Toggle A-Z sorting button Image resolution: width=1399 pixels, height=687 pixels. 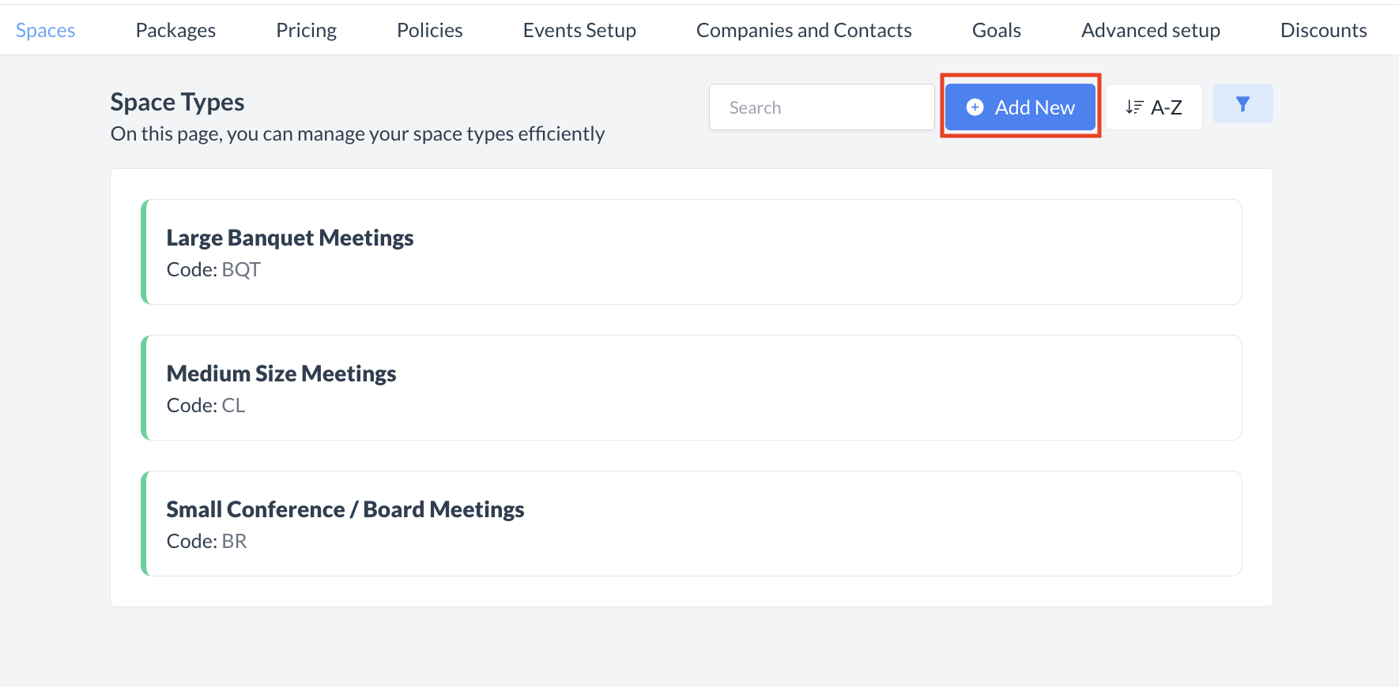coord(1154,107)
